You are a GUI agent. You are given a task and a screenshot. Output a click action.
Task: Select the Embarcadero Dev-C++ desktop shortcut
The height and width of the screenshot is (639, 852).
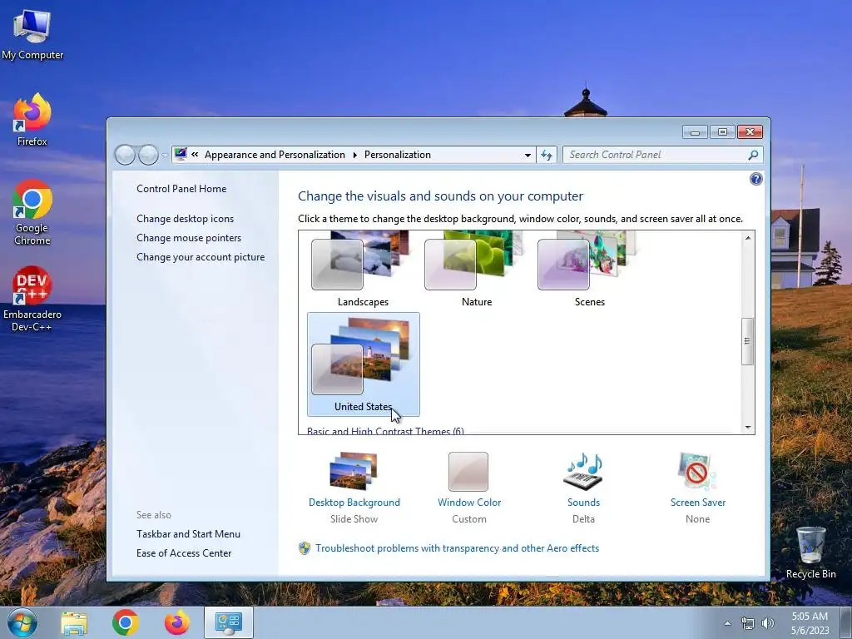pos(32,299)
